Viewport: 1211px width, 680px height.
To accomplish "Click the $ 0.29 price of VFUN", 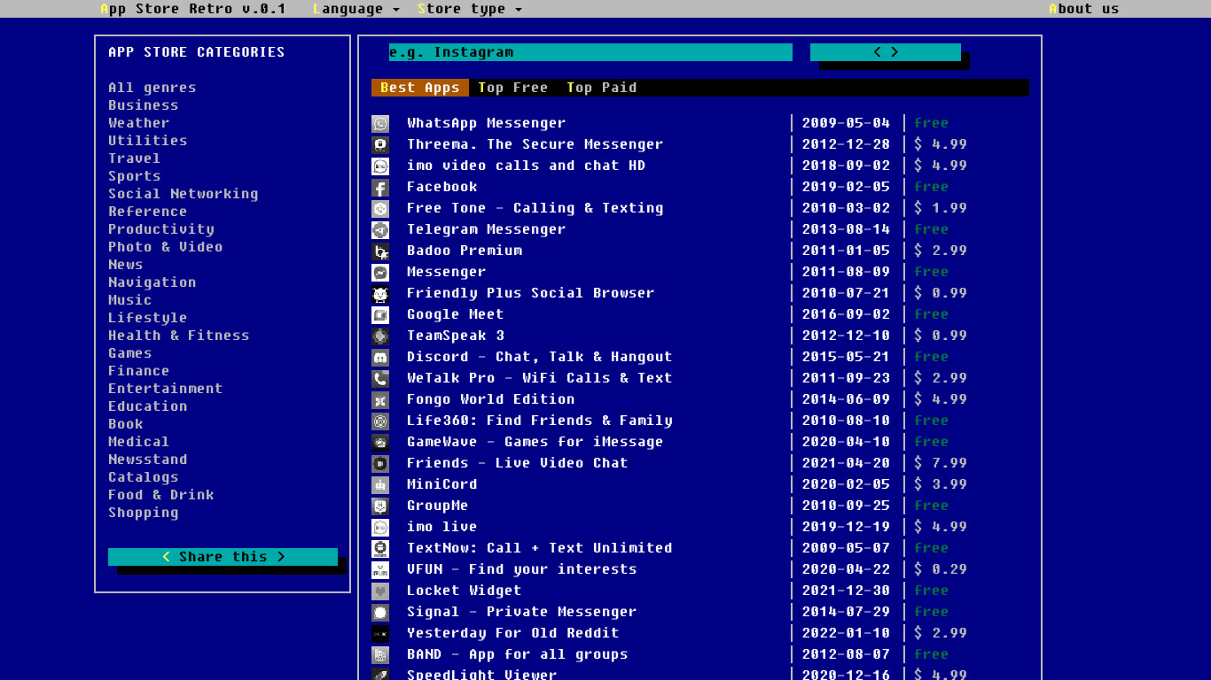I will [x=941, y=569].
